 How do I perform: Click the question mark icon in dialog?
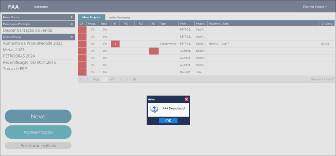point(154,109)
